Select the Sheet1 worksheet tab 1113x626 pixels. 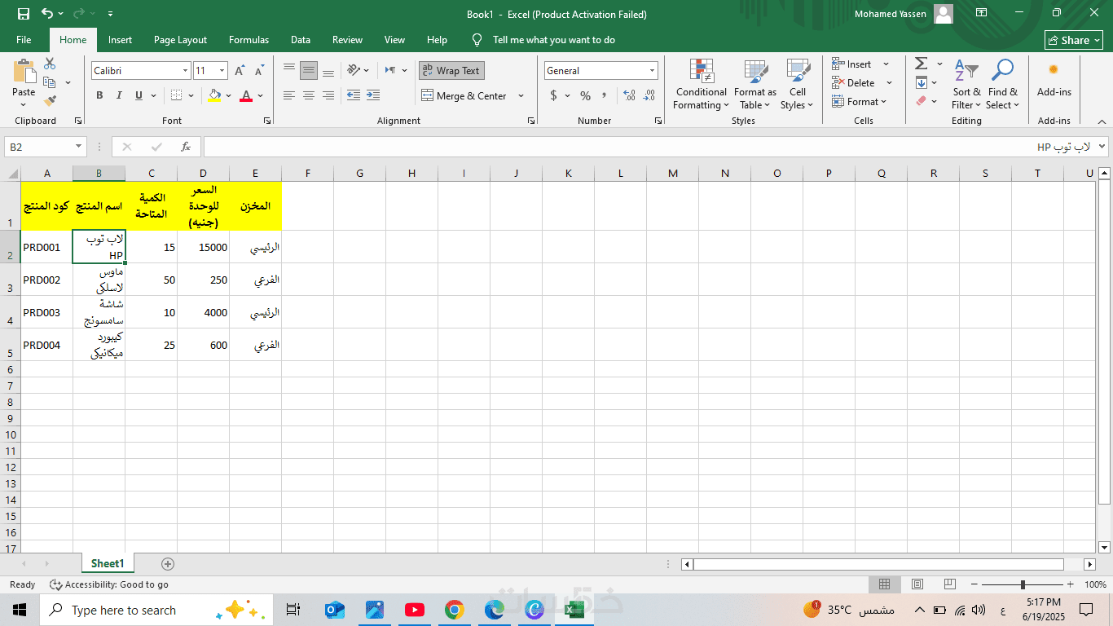tap(108, 563)
